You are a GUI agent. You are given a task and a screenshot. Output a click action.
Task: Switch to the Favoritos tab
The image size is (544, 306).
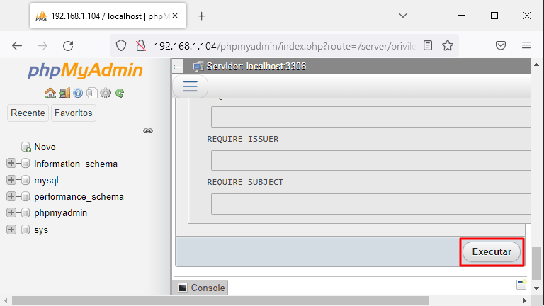pyautogui.click(x=74, y=113)
